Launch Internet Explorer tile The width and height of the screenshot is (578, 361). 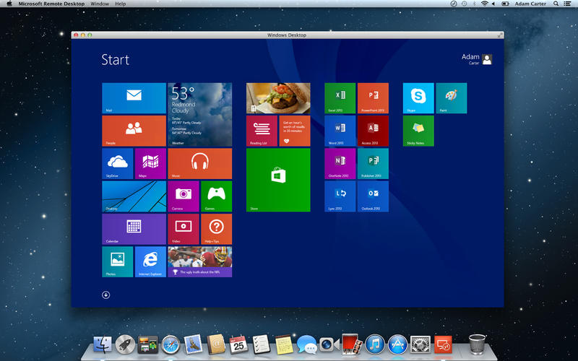[150, 261]
